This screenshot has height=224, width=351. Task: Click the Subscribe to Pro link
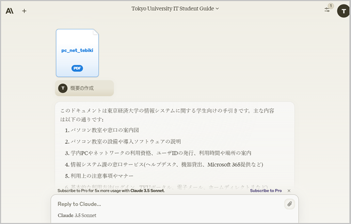tap(266, 190)
